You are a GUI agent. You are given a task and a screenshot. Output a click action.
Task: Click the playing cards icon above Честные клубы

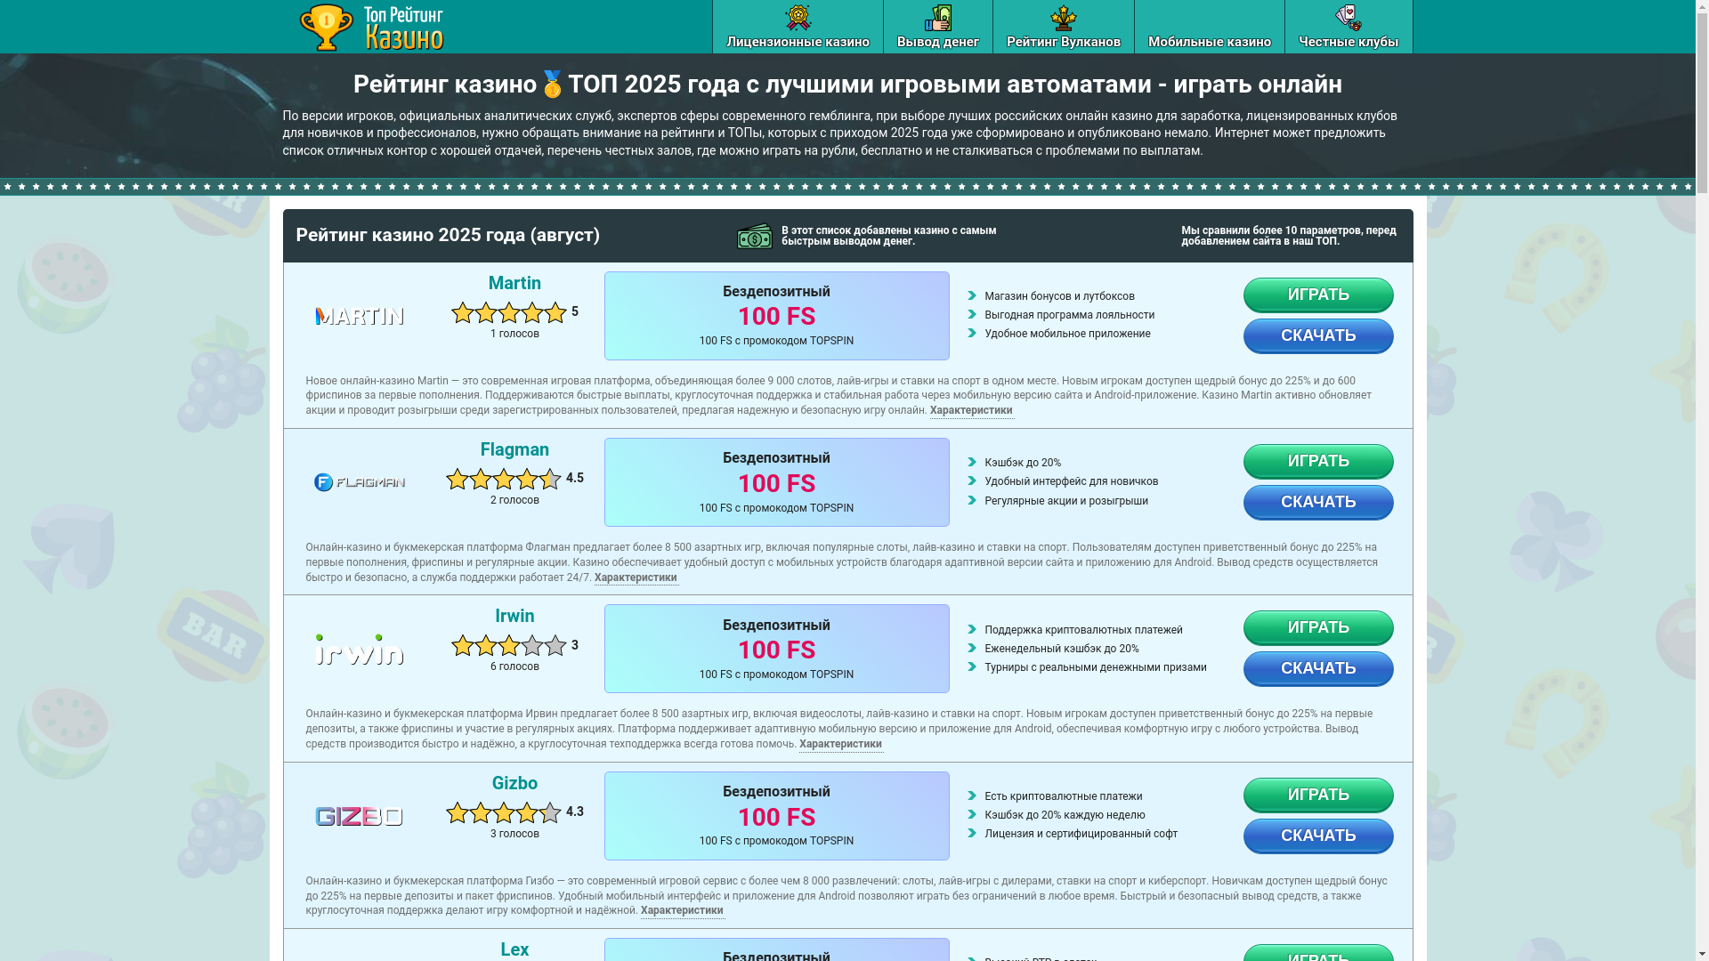click(1348, 18)
